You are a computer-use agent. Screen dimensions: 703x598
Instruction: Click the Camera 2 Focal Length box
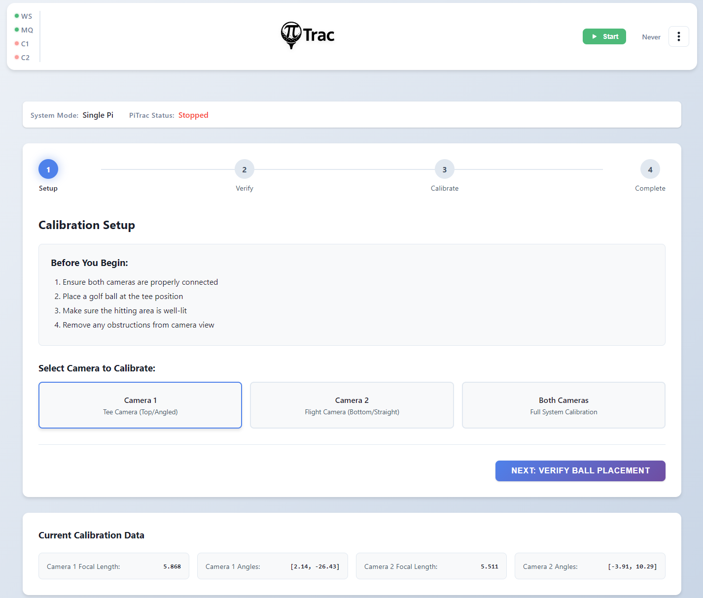click(x=431, y=566)
